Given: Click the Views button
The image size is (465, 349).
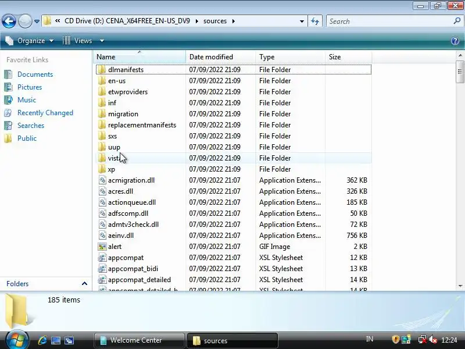Looking at the screenshot, I should pos(78,41).
